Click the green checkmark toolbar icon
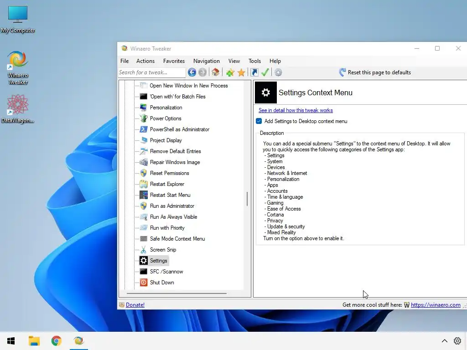Viewport: 467px width, 350px height. (265, 72)
